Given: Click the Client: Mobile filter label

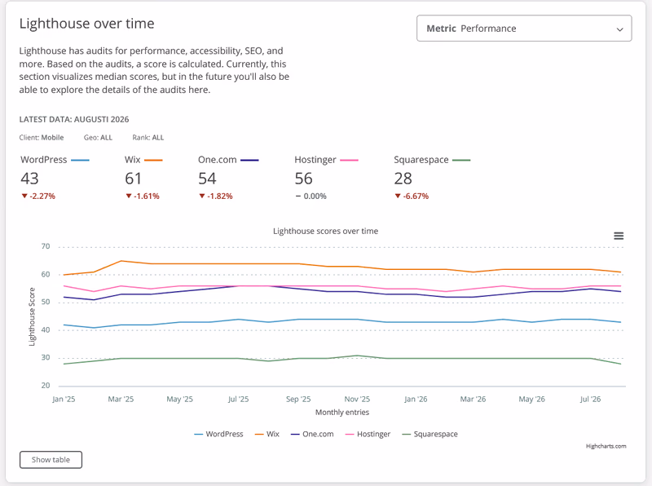Looking at the screenshot, I should (42, 138).
